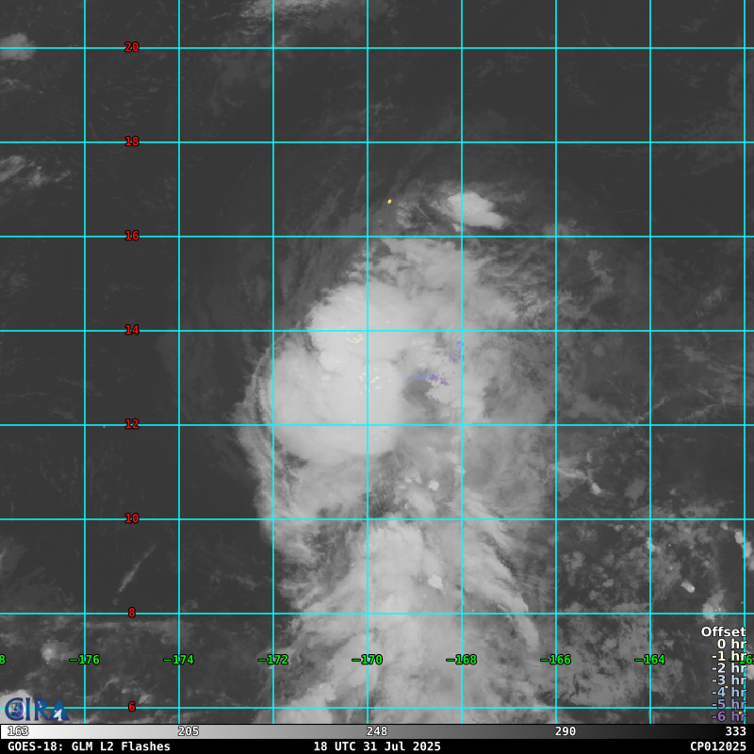This screenshot has height=754, width=754.
Task: Click the orange lightning flash marker near 17N
Action: coord(389,201)
